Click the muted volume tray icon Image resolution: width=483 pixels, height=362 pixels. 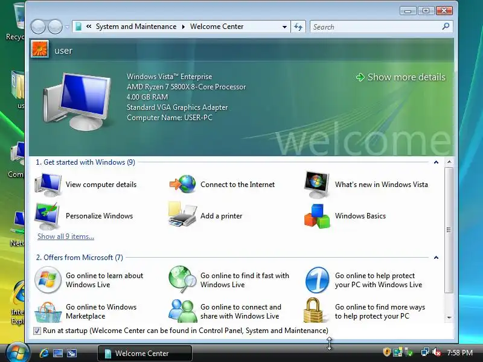[x=436, y=352]
